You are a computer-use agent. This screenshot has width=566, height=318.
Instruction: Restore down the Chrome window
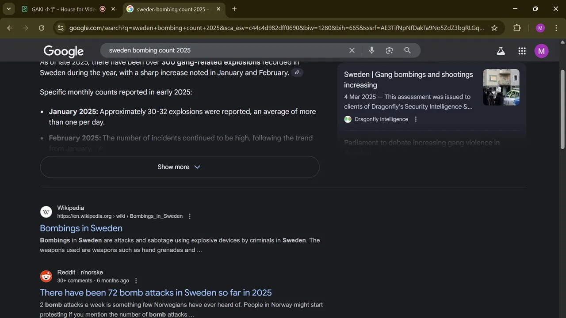tap(535, 9)
